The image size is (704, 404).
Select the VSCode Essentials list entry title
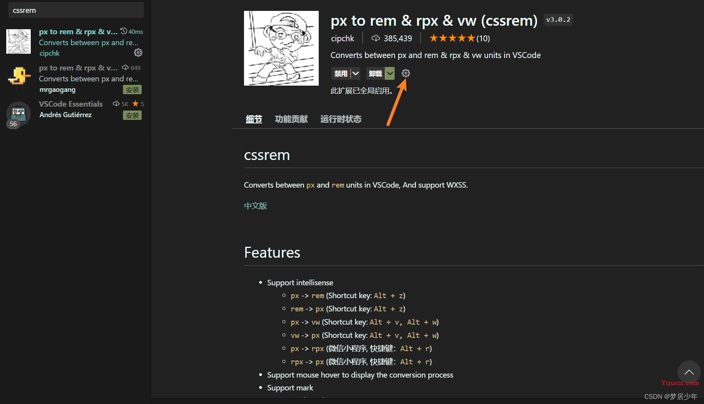coord(71,104)
